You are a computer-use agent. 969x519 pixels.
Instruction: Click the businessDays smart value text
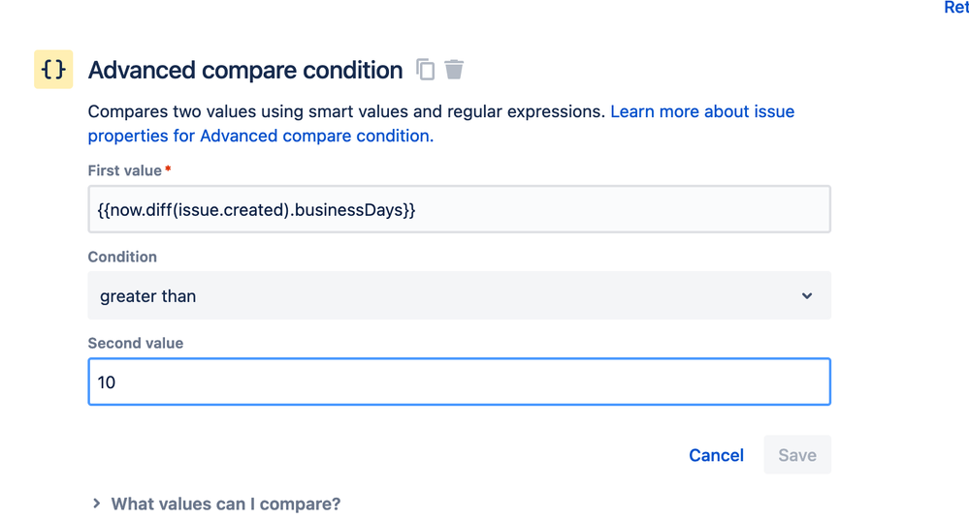[359, 209]
